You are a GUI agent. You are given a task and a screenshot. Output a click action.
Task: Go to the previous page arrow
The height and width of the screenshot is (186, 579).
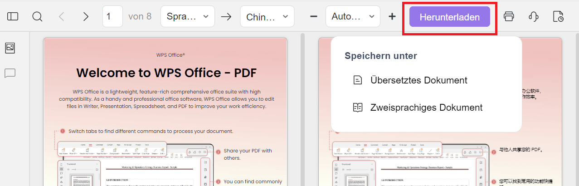(x=62, y=17)
